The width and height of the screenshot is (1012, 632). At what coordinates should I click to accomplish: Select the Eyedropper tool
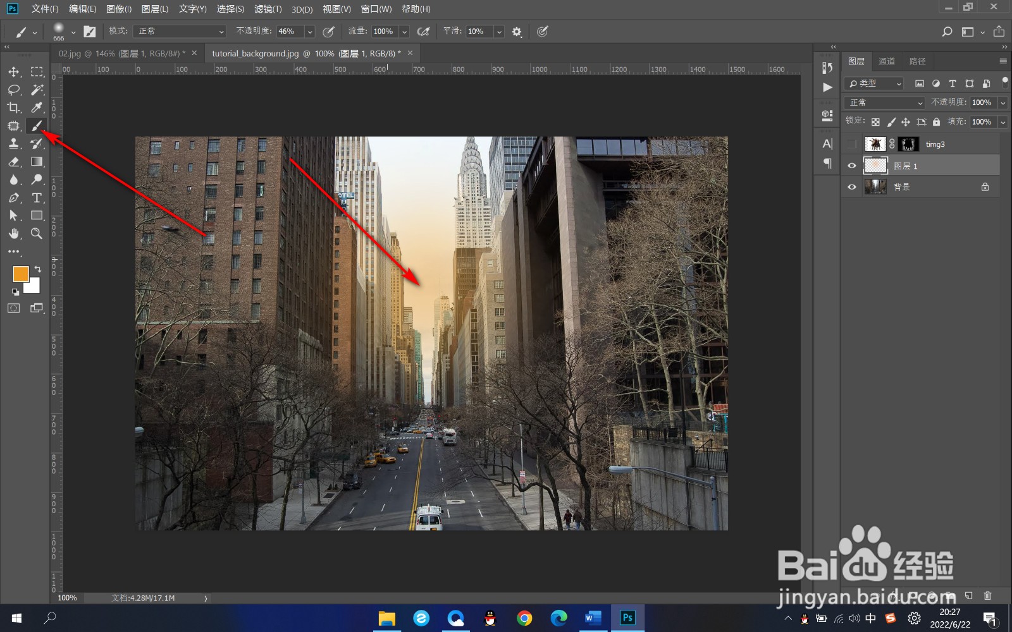[x=37, y=107]
